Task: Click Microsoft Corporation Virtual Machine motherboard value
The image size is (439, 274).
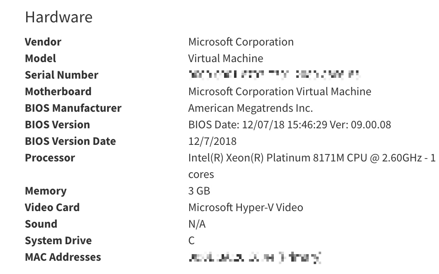Action: tap(280, 91)
